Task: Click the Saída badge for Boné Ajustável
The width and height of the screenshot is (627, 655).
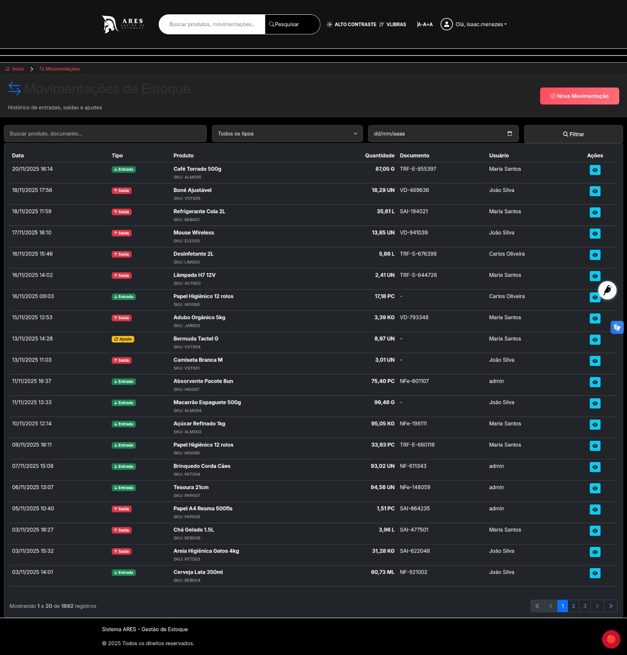Action: [122, 191]
